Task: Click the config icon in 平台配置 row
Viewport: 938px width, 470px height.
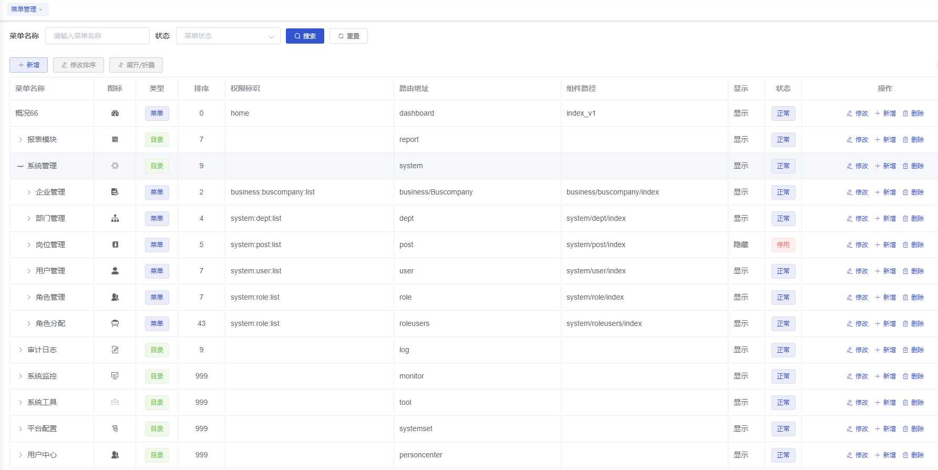Action: point(115,428)
